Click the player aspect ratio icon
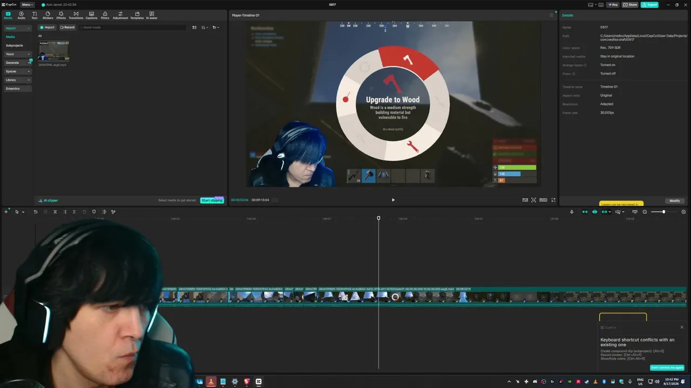691x388 pixels. coord(543,200)
